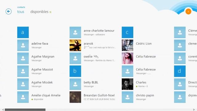Open Directi contact's default avatar

180,84
